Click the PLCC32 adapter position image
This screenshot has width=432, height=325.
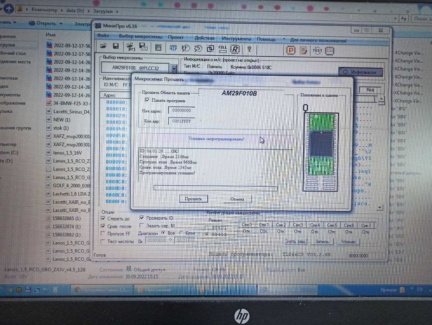321,151
